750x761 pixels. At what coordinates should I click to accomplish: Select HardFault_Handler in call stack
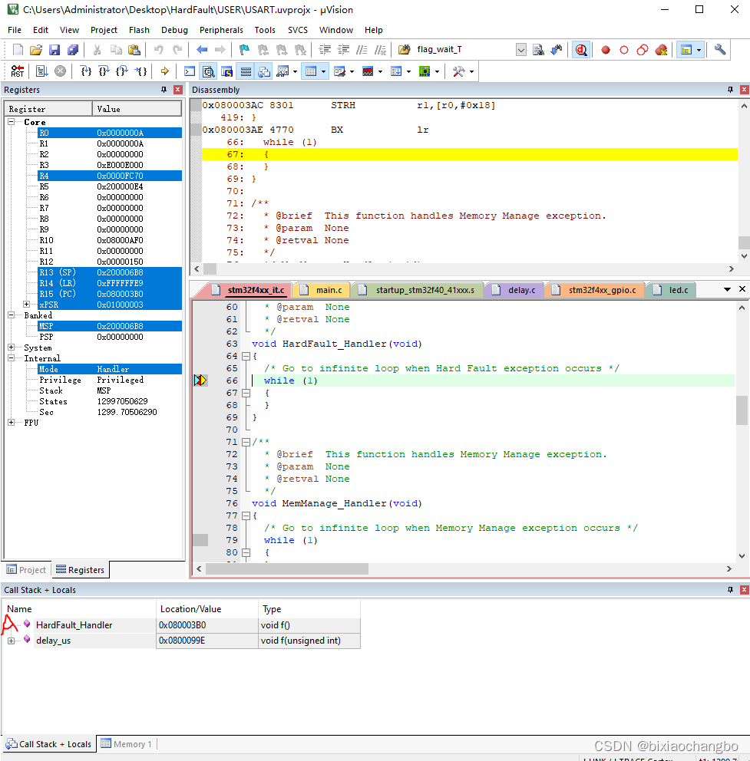coord(74,625)
